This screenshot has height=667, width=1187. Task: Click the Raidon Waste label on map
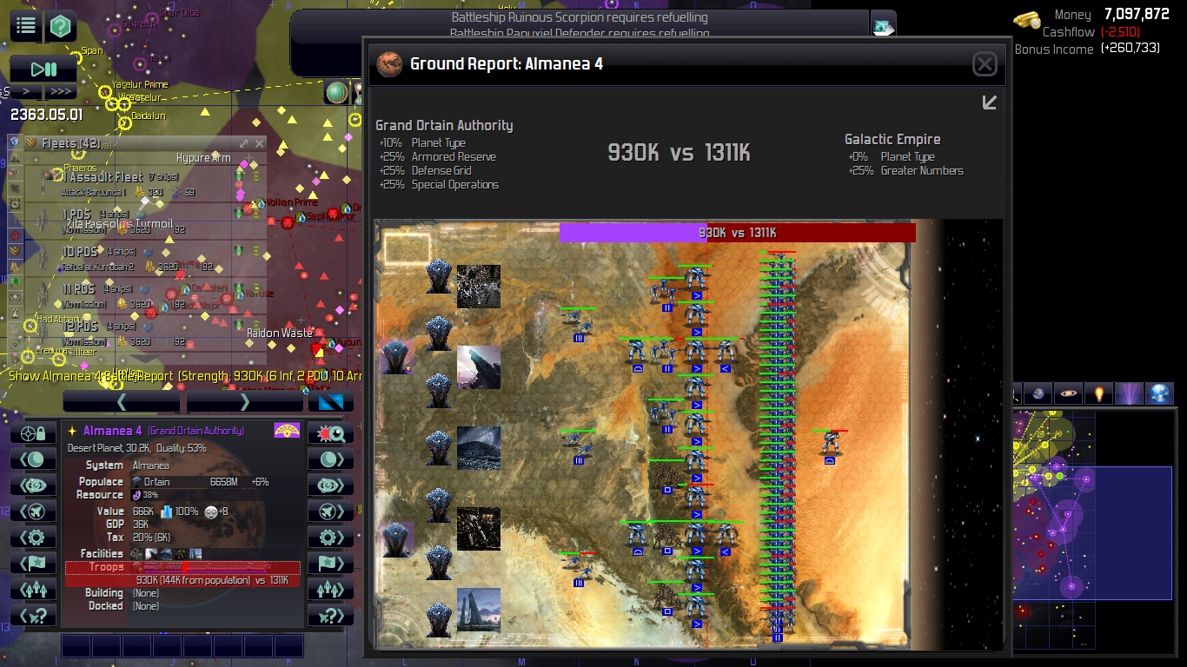pos(280,333)
